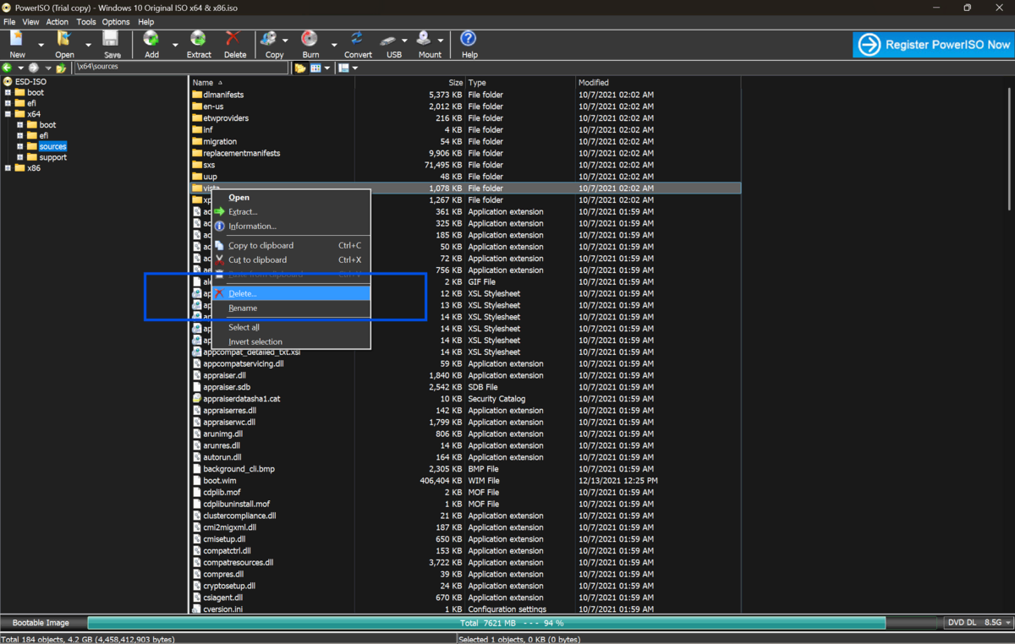Click the Convert toolbar icon
This screenshot has width=1015, height=644.
click(x=357, y=40)
